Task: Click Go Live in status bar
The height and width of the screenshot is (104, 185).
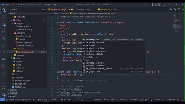Action: 134,100
